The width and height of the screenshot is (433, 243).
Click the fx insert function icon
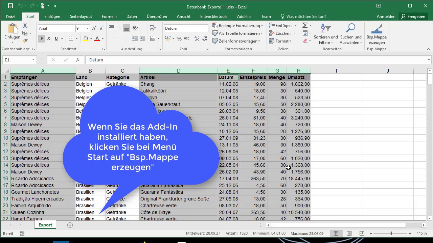tap(78, 60)
